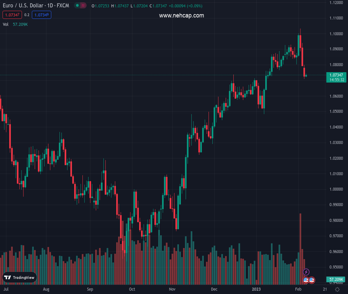Click the purple lightning event icon
Image resolution: width=348 pixels, height=294 pixels.
coord(306,272)
